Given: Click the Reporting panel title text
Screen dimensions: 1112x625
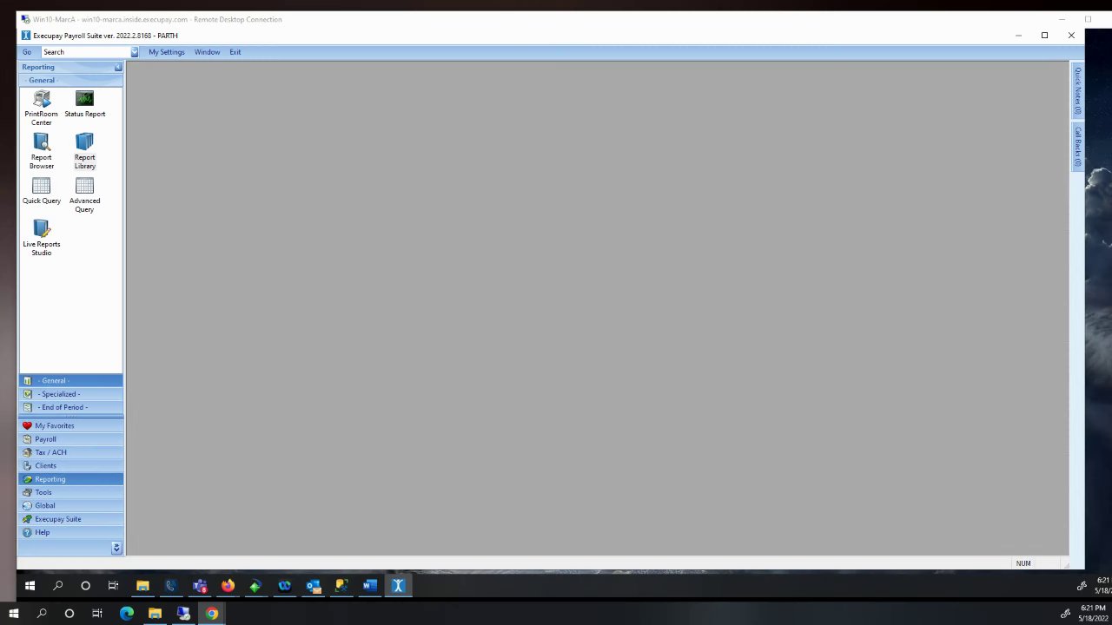Looking at the screenshot, I should pos(38,67).
